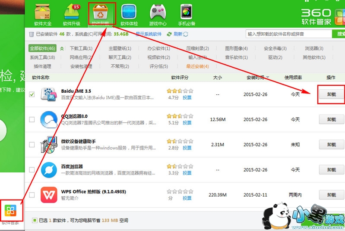
Task: Collapse categories with the green chevron
Action: (x=62, y=49)
